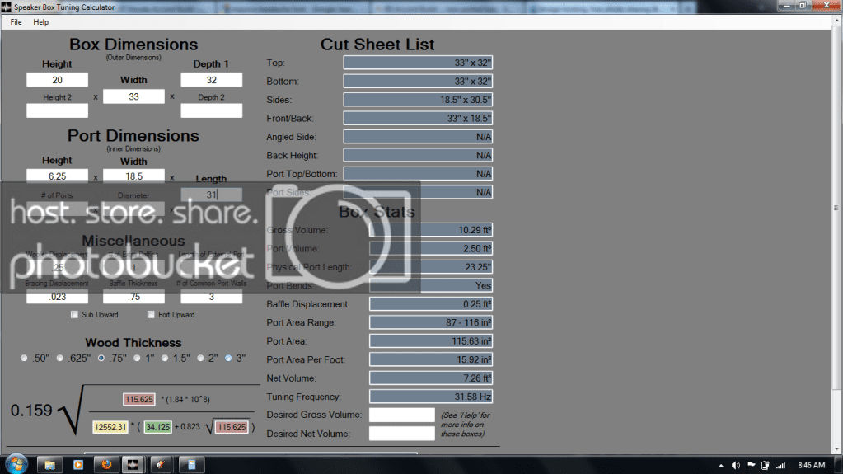Open the 8:46 AM clock
843x474 pixels.
pos(812,466)
